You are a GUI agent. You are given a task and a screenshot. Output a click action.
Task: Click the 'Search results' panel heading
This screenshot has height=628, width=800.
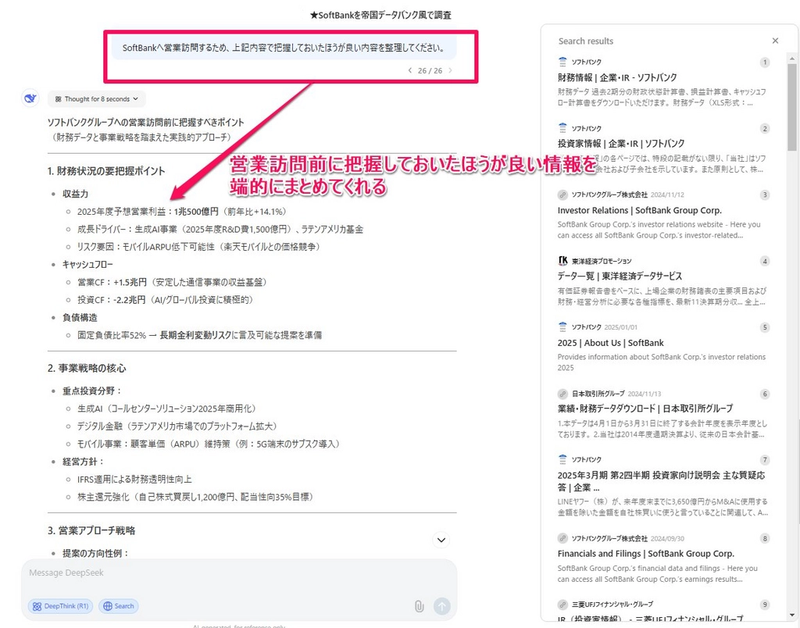[x=586, y=41]
